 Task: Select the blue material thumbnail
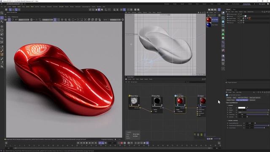(209, 25)
